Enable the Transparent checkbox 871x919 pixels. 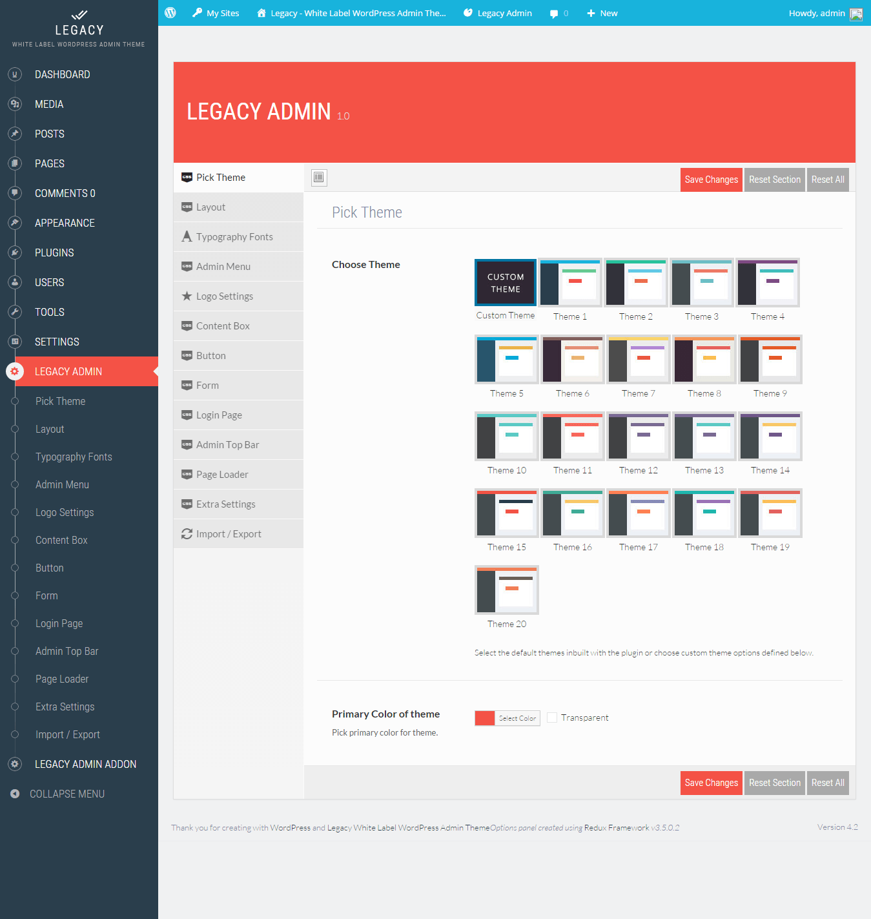coord(552,718)
